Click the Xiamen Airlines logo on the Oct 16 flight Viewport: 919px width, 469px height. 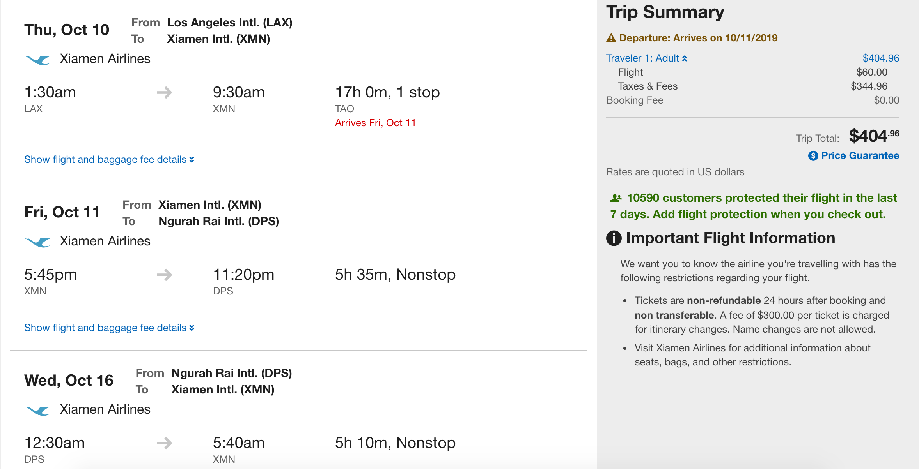tap(37, 411)
